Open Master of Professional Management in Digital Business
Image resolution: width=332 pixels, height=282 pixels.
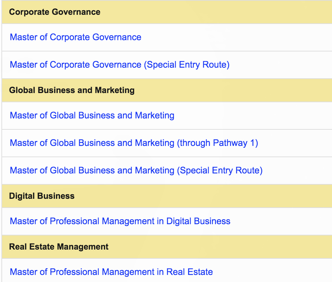(x=120, y=221)
